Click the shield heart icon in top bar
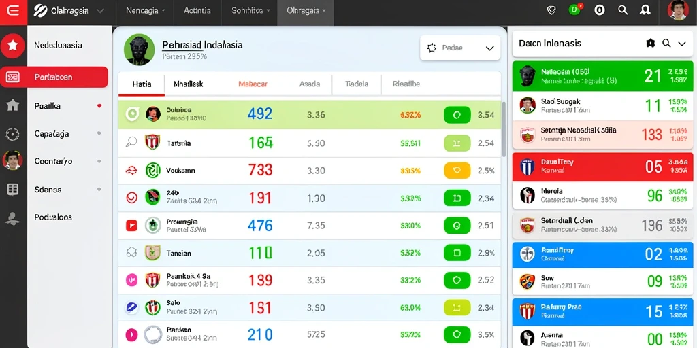 551,10
